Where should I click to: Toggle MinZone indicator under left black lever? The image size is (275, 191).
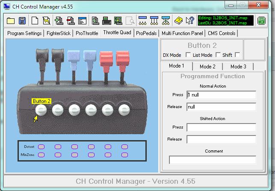[x=41, y=155]
